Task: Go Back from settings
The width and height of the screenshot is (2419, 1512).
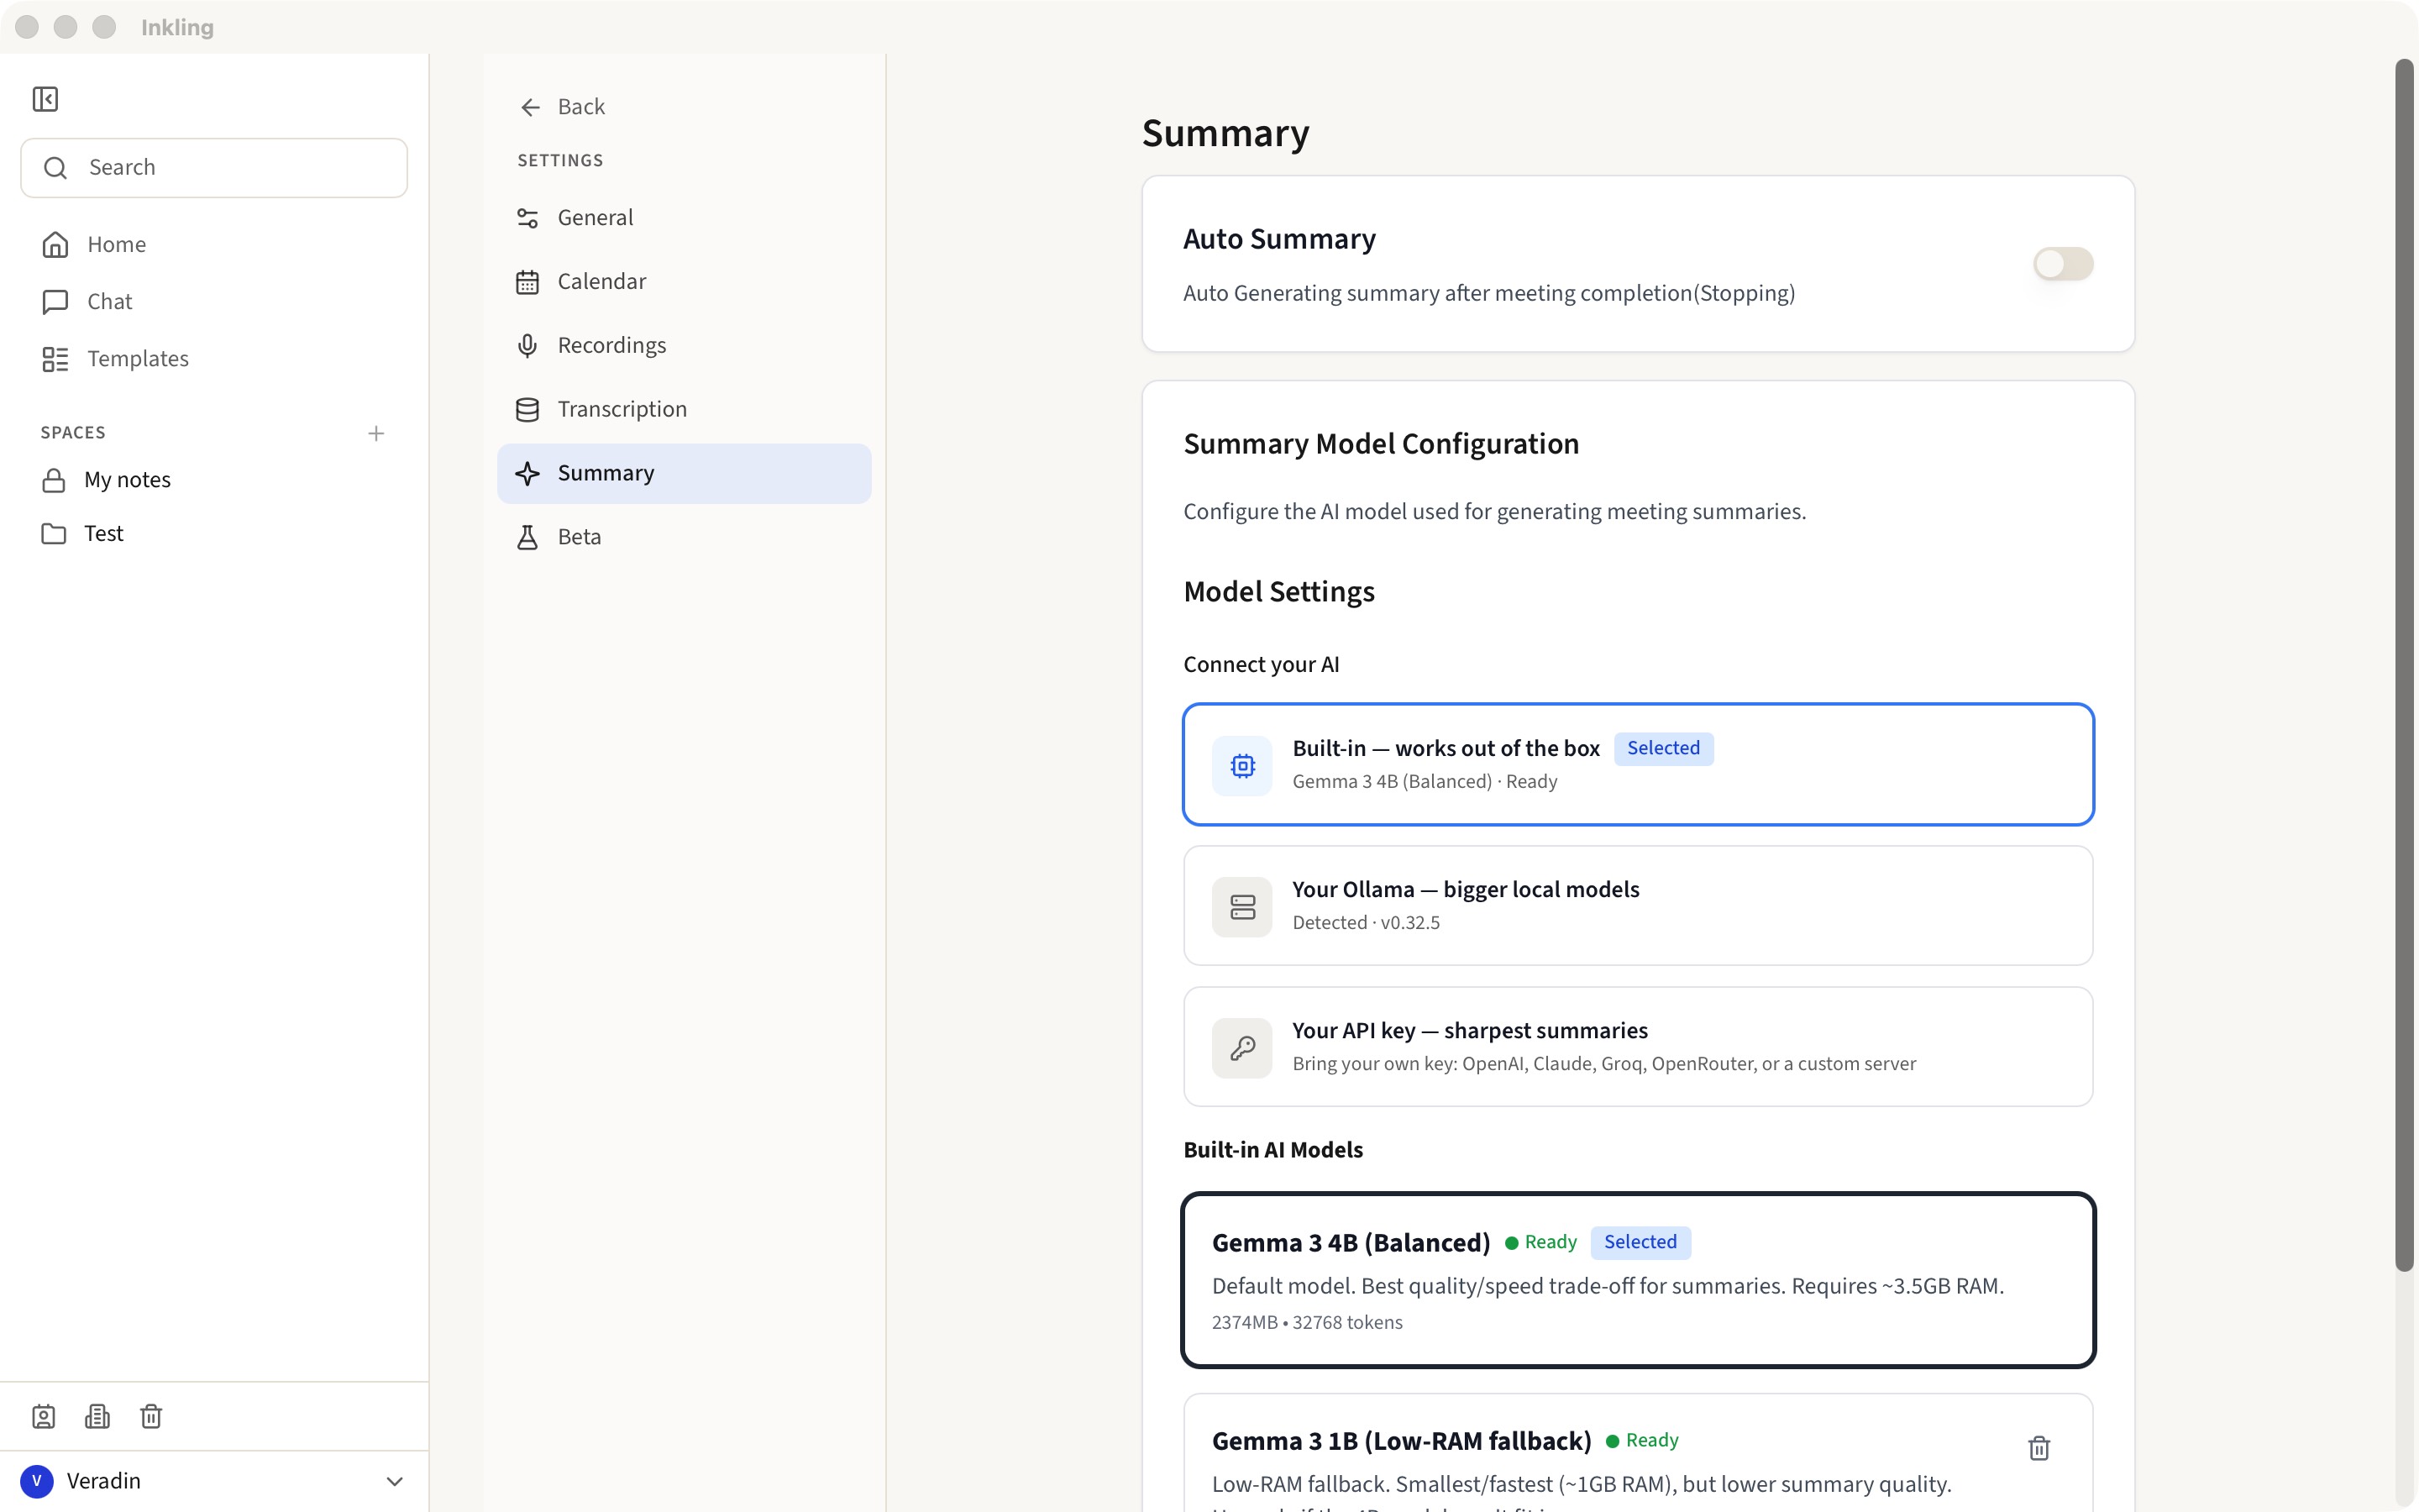Action: [x=562, y=107]
